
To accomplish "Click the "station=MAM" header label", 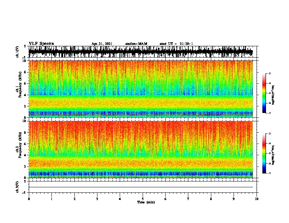I will coord(136,44).
